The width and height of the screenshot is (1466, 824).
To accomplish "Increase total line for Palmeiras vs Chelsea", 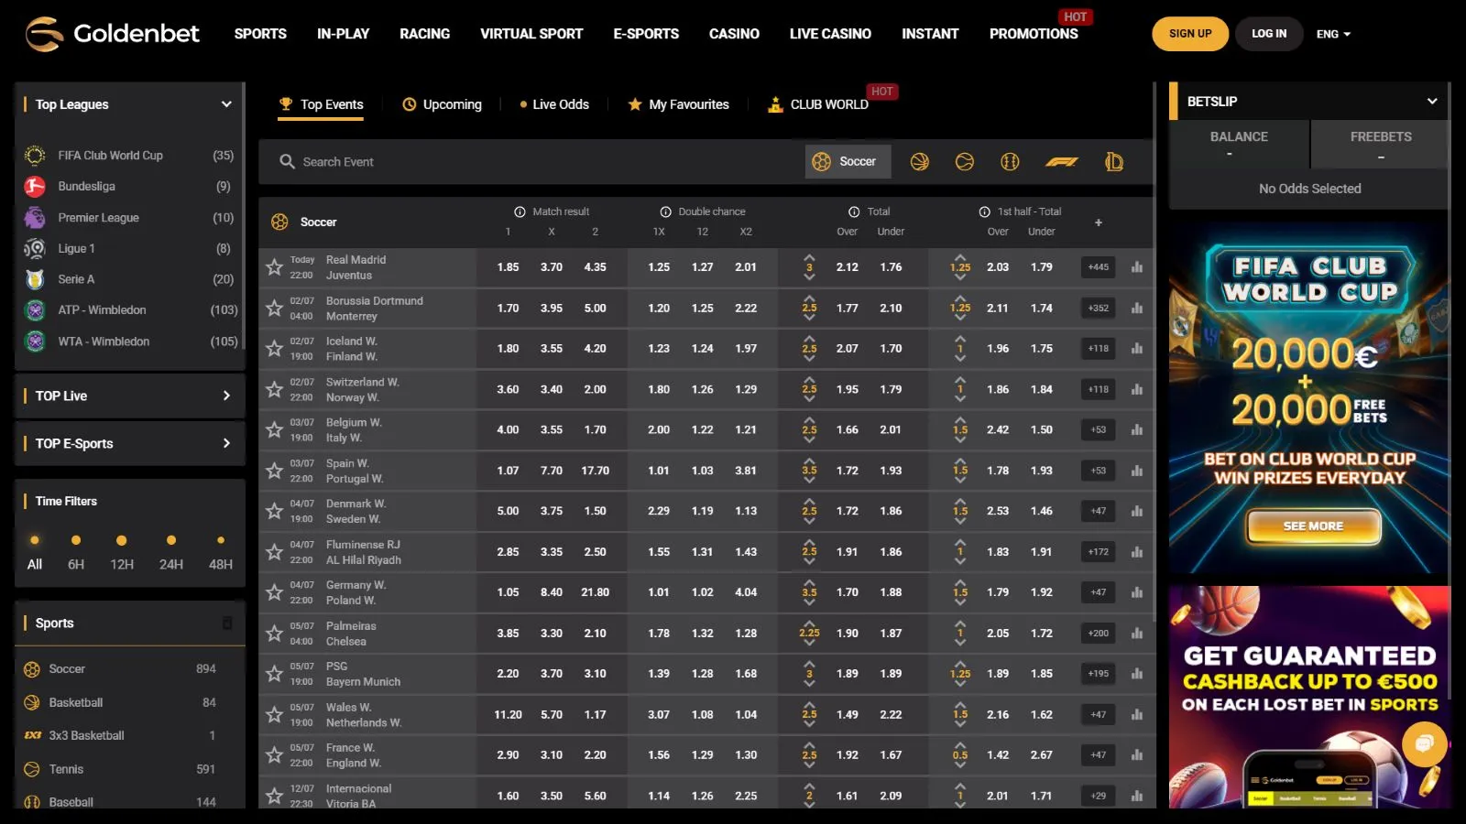I will coord(809,623).
